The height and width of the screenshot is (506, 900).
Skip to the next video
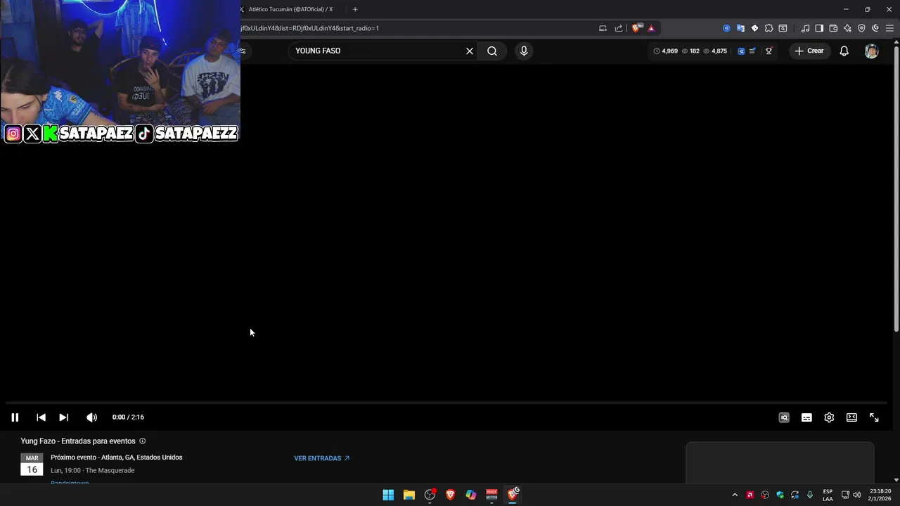pyautogui.click(x=63, y=417)
